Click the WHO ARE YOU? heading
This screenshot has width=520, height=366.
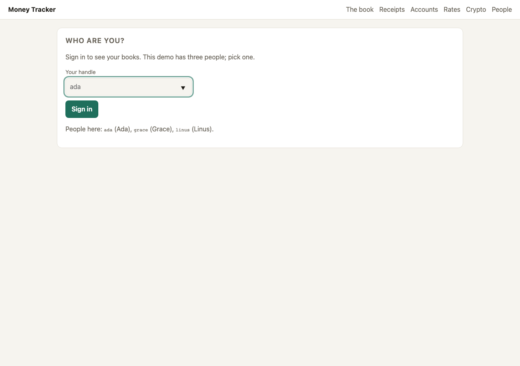(x=95, y=41)
